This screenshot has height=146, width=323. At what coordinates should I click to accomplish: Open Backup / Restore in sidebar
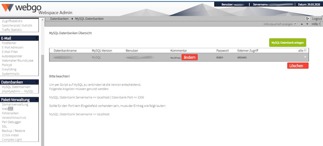click(13, 131)
